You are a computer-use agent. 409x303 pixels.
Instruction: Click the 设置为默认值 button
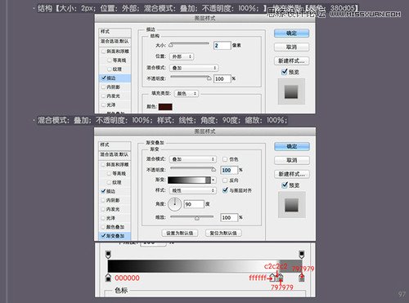point(180,233)
